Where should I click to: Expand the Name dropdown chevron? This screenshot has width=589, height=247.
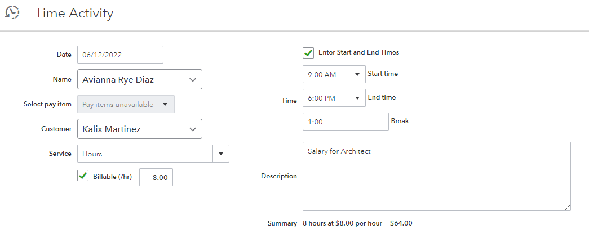192,79
